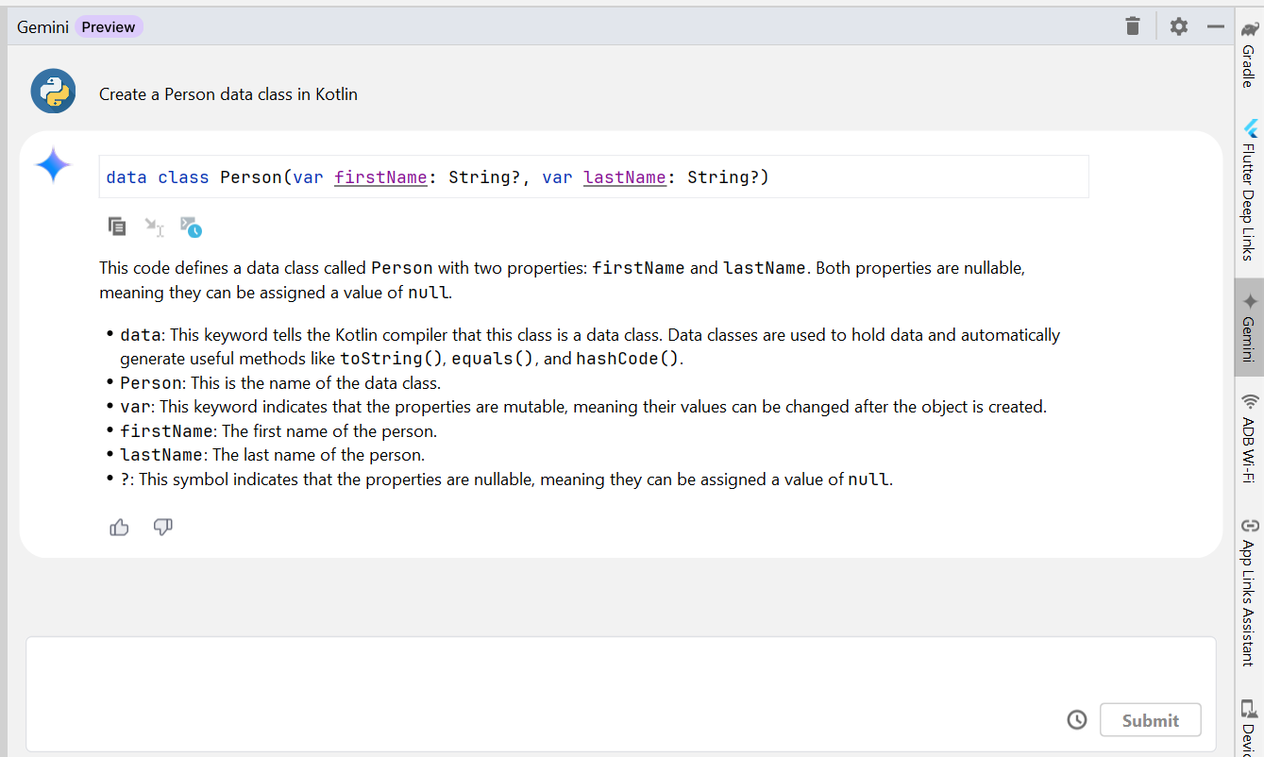Give thumbs-down feedback on the response
Image resolution: width=1264 pixels, height=757 pixels.
(162, 527)
